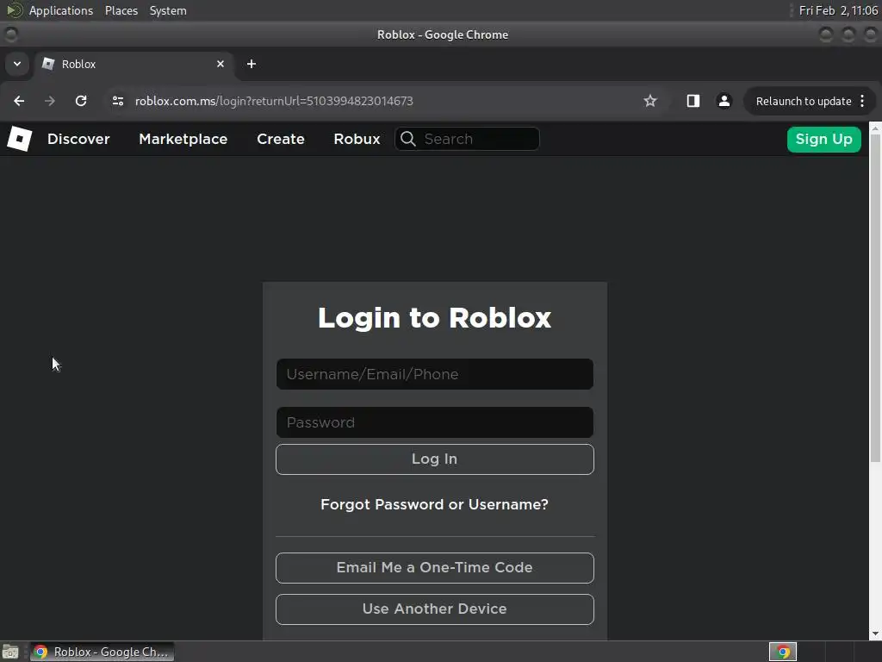Click the Applications menu logo icon
This screenshot has height=662, width=882.
(x=14, y=10)
